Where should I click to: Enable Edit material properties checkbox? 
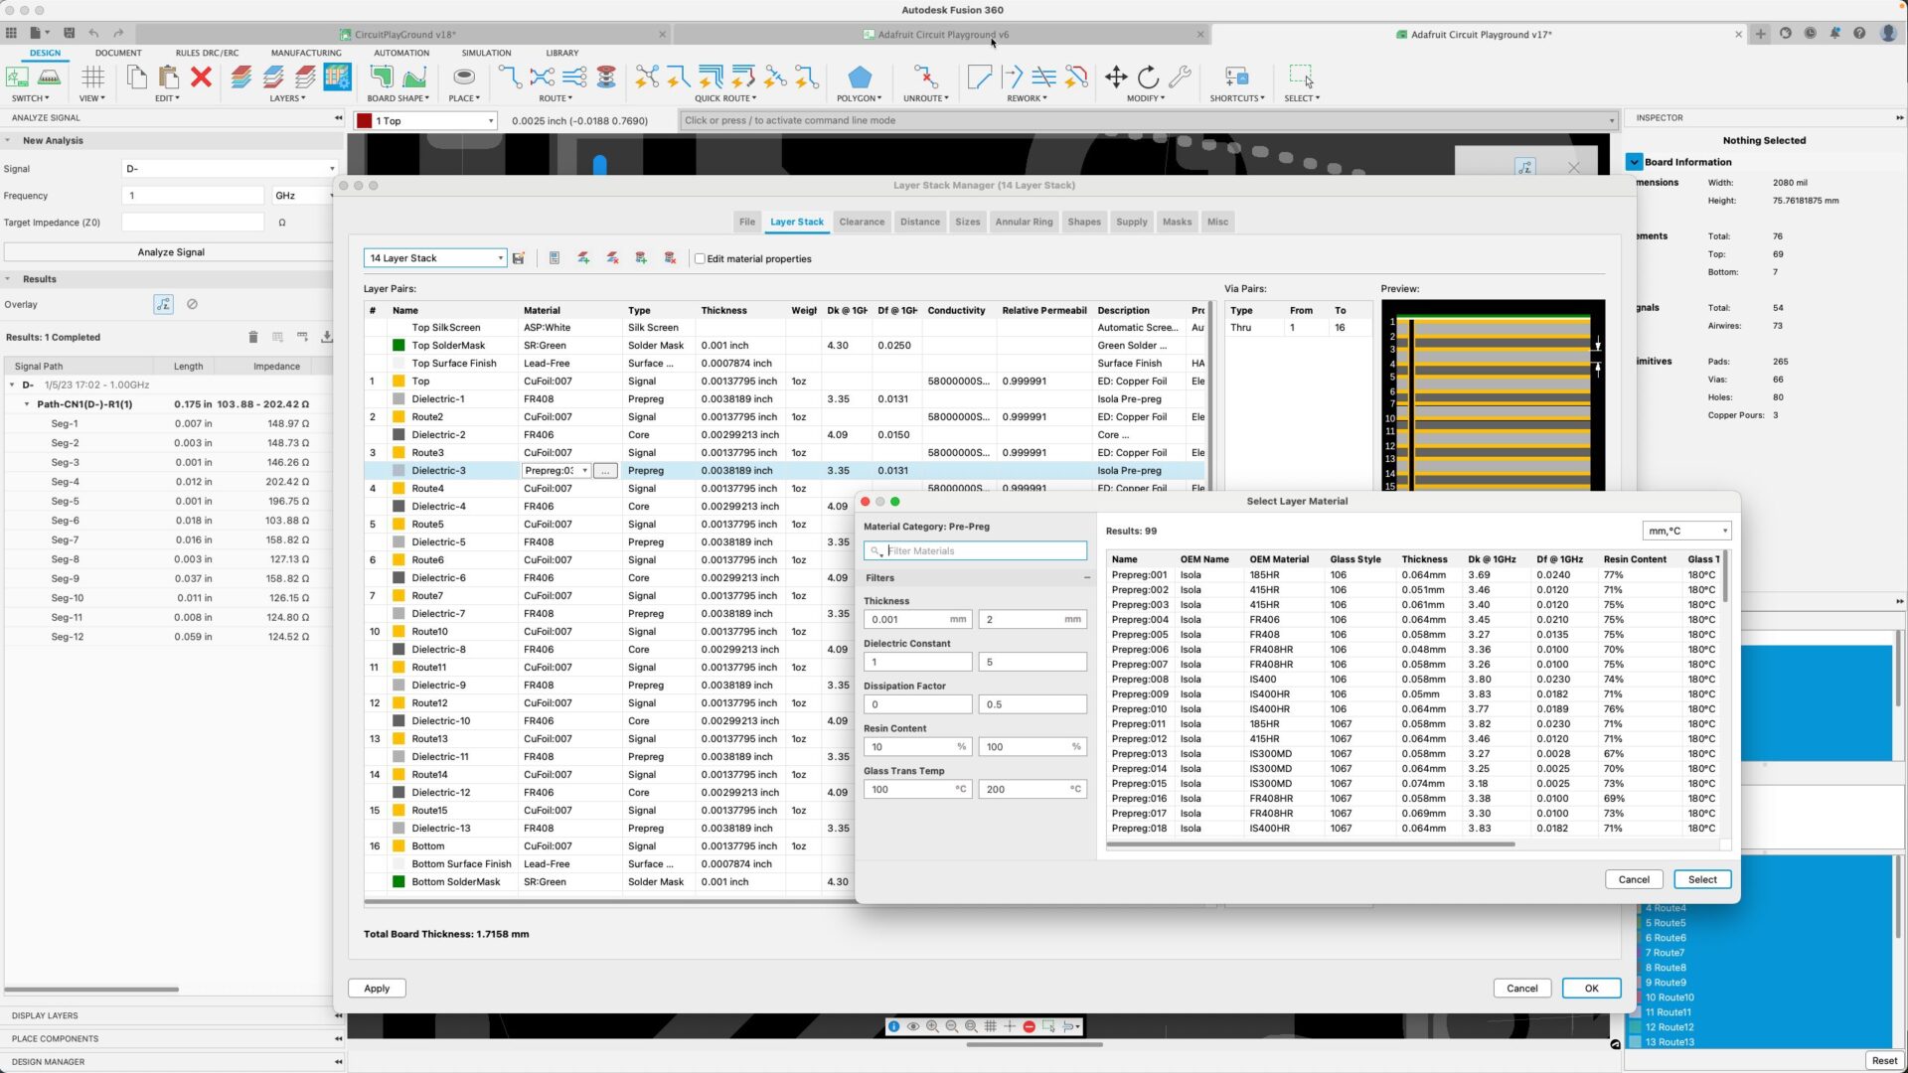pyautogui.click(x=700, y=258)
